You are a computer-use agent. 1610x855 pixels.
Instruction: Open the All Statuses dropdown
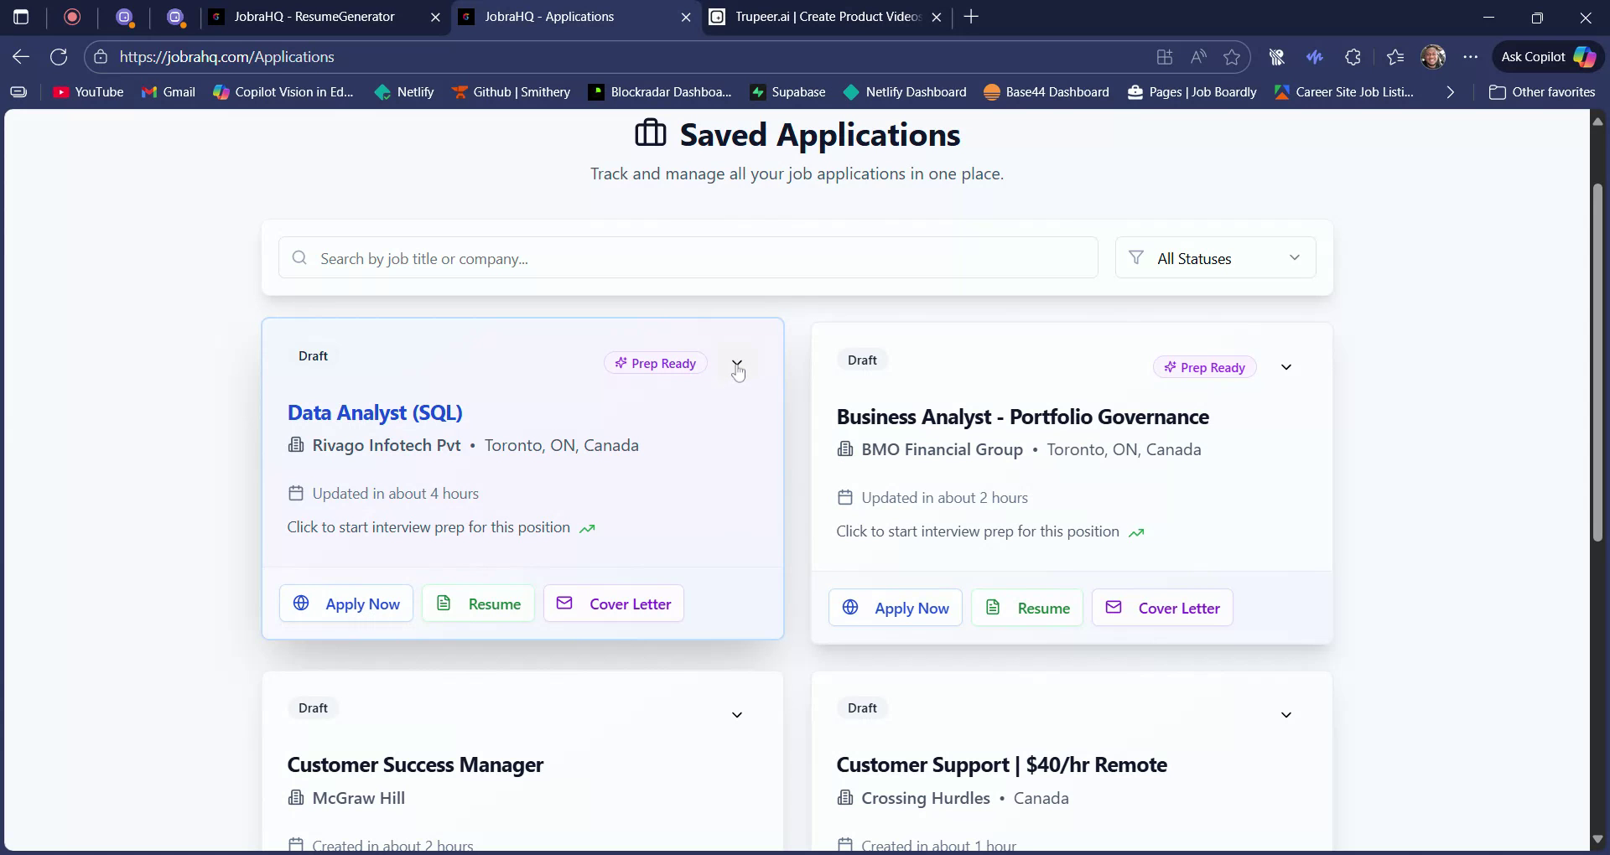[x=1214, y=257]
